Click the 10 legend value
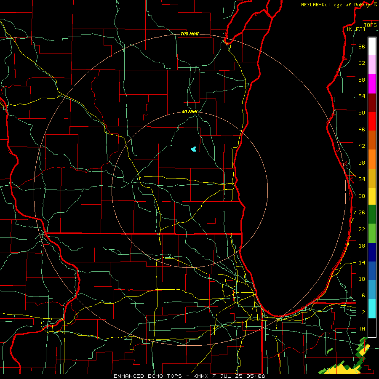379x379 pixels. [x=362, y=279]
